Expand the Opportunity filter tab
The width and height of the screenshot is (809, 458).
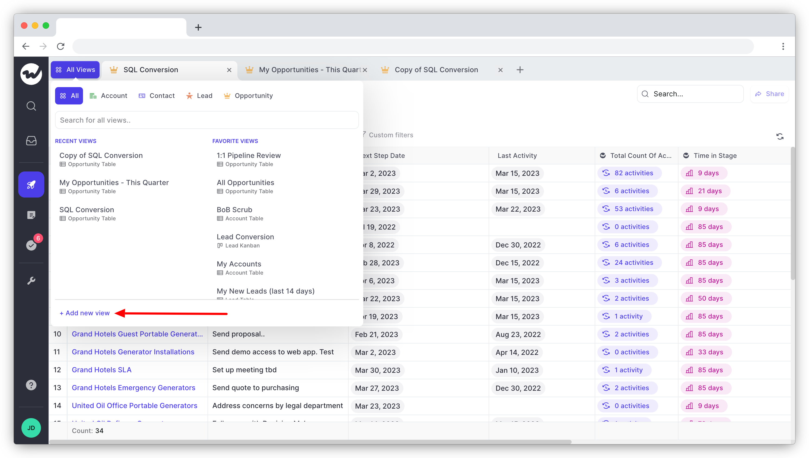(253, 96)
